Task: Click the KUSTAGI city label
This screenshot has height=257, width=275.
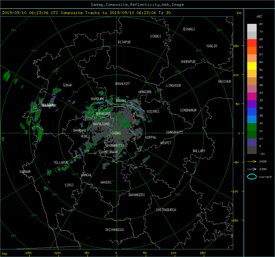Action: tap(153, 112)
